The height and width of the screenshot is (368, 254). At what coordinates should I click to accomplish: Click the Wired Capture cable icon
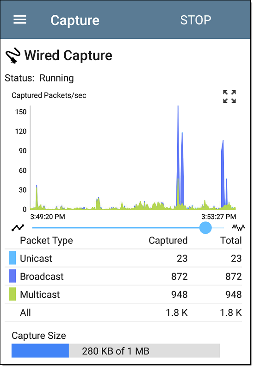[13, 56]
